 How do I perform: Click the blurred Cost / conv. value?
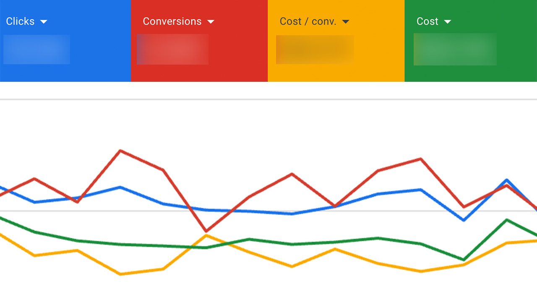[315, 49]
